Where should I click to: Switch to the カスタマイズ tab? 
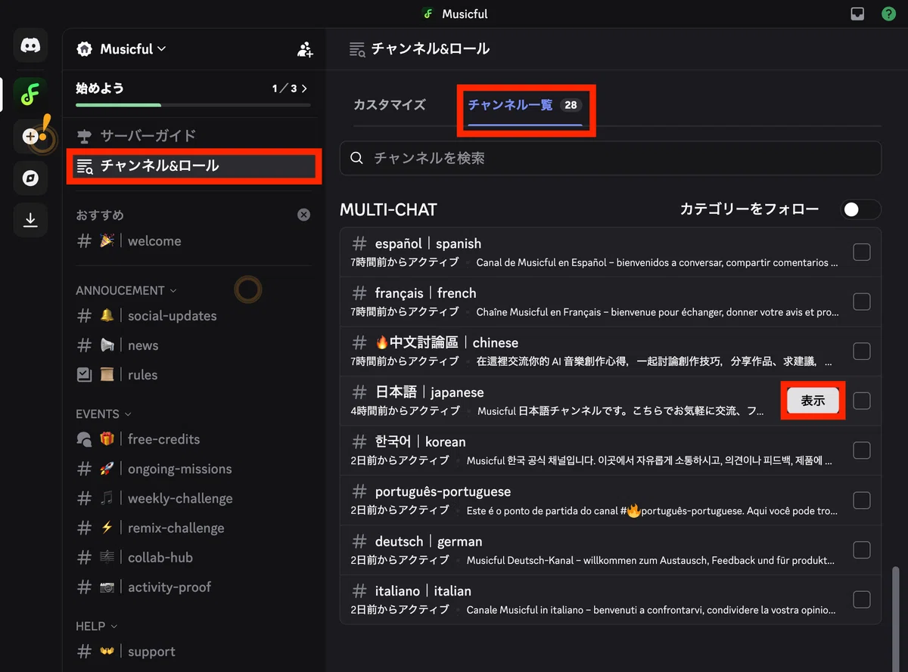(390, 105)
